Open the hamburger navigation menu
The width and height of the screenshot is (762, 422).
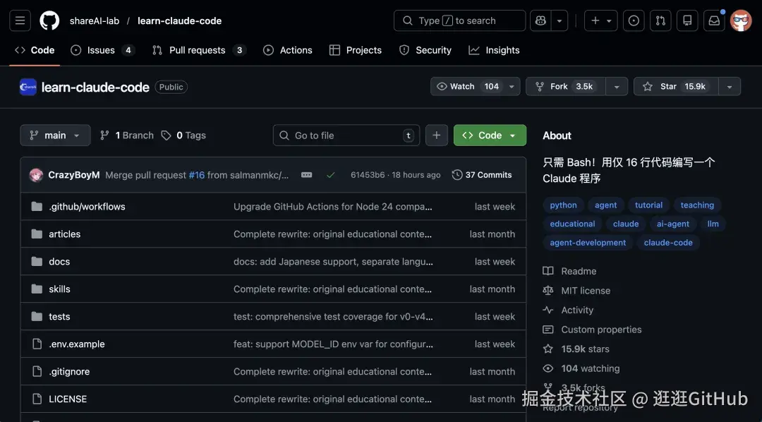point(20,20)
